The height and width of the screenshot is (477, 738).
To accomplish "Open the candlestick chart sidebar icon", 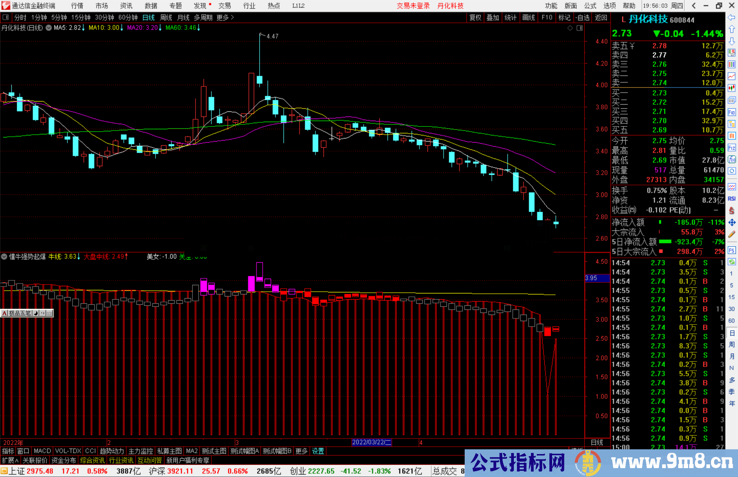I will point(732,88).
